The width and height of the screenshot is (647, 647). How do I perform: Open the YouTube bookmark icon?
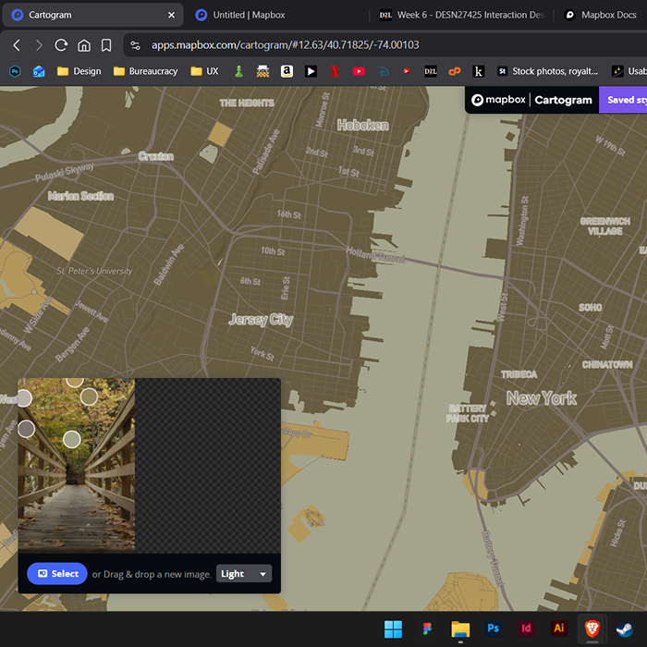point(359,71)
